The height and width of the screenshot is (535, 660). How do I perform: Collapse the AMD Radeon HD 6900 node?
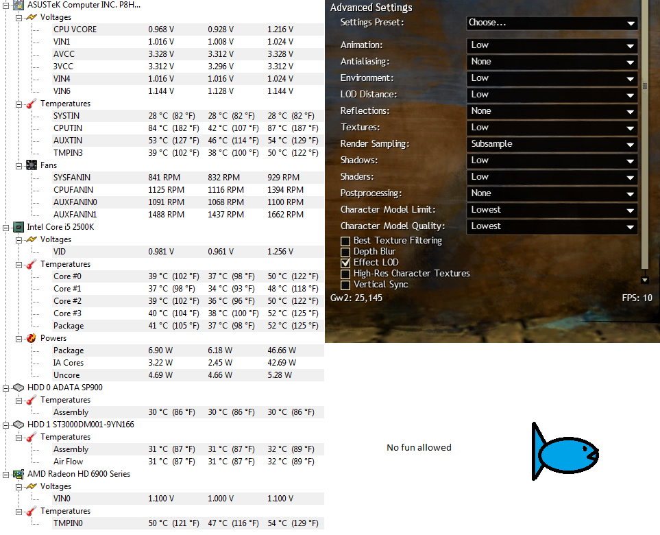point(6,475)
